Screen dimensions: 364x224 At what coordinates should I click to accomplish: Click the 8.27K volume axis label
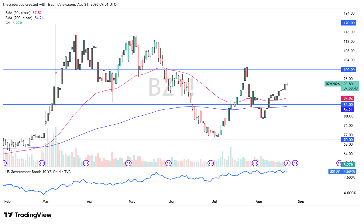point(348,165)
